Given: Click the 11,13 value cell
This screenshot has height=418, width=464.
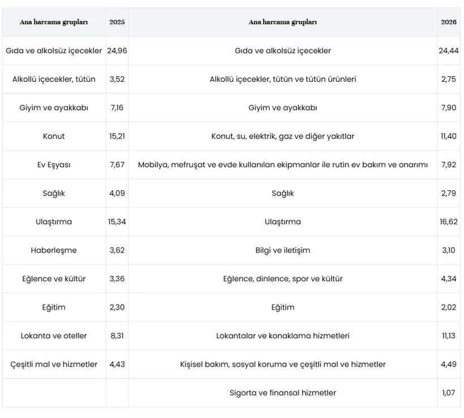Looking at the screenshot, I should click(x=449, y=336).
